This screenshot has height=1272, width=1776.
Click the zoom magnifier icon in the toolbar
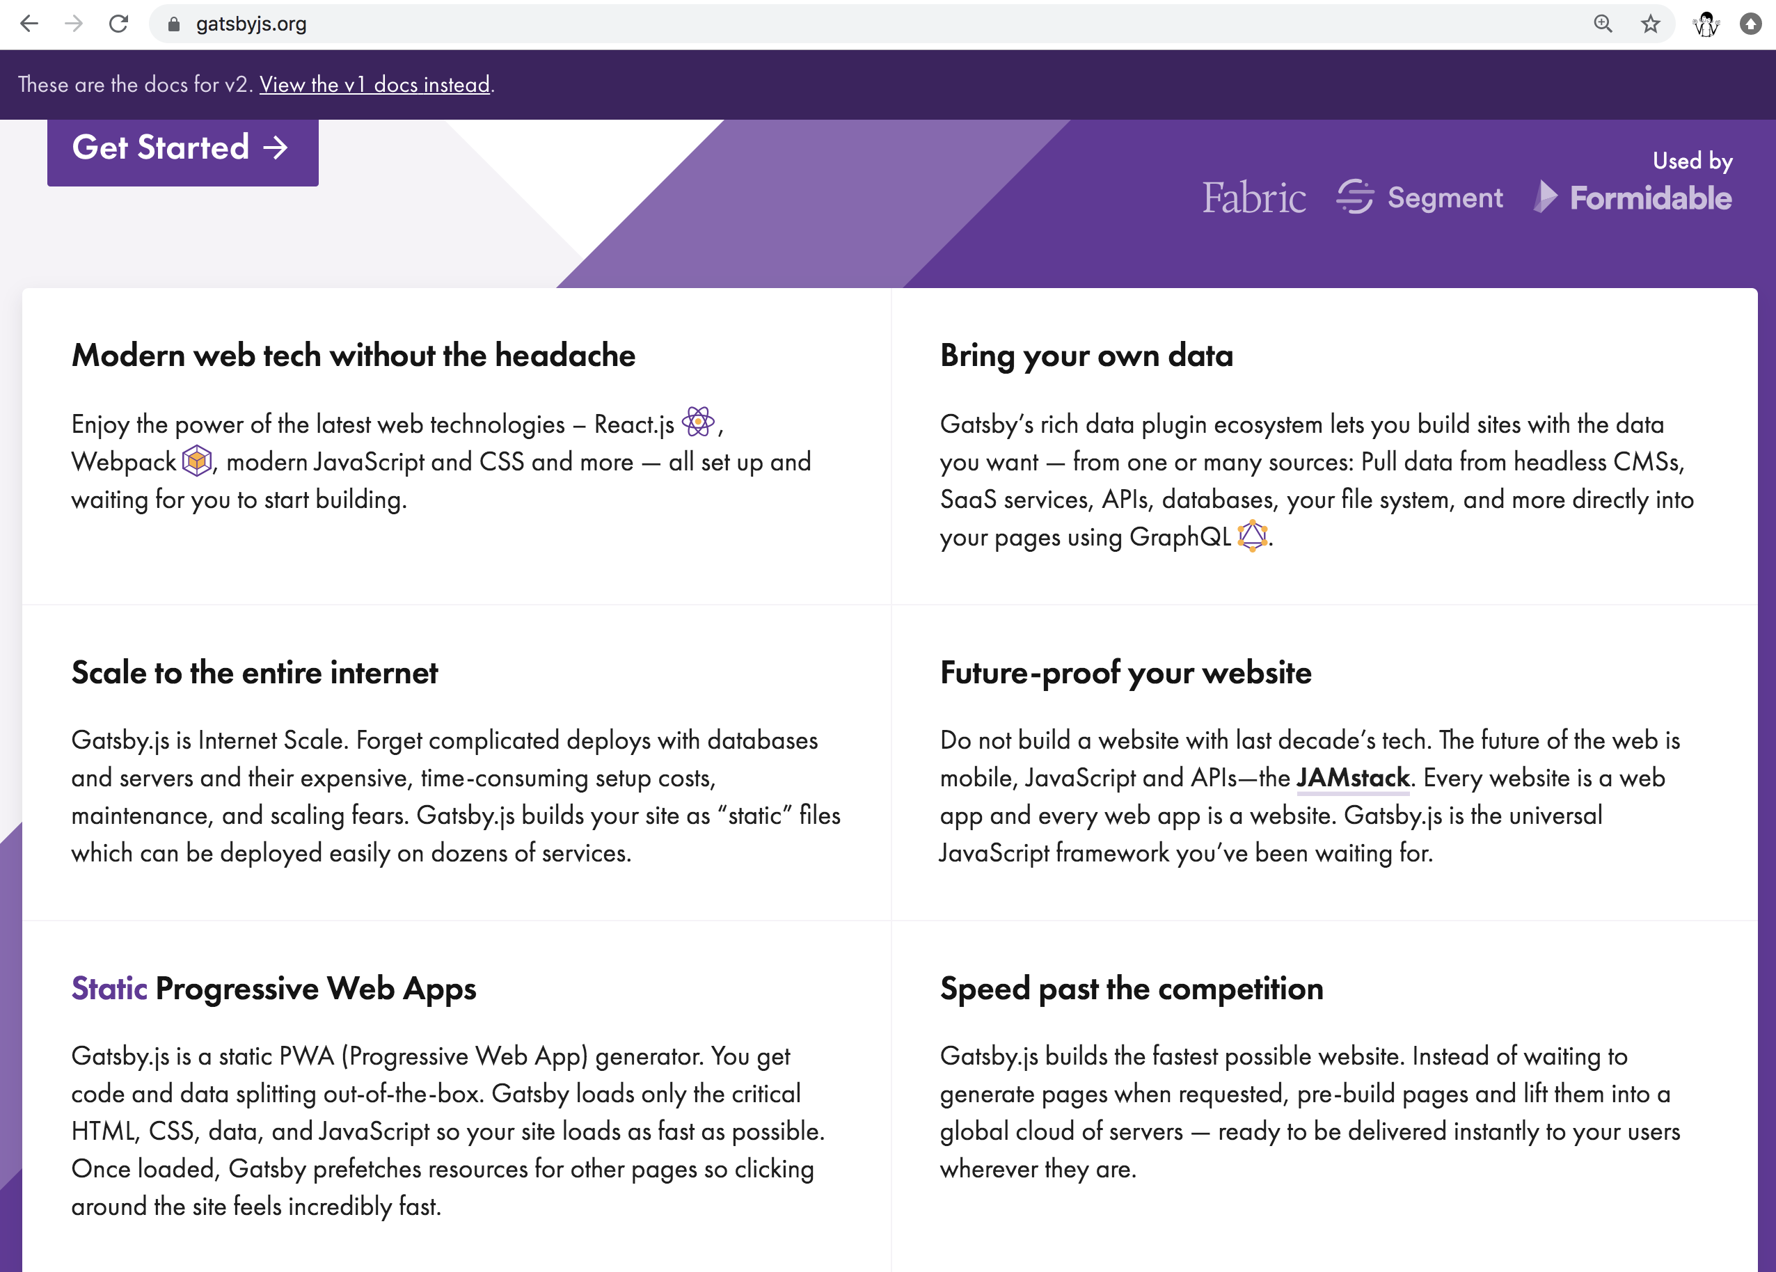(x=1603, y=24)
